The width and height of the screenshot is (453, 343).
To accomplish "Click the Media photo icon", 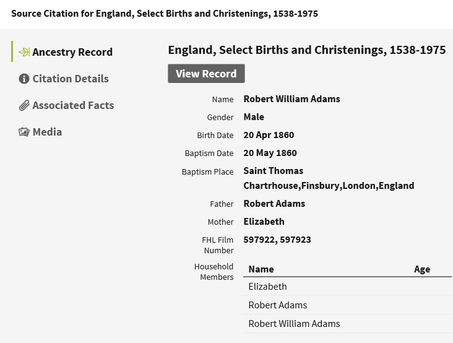I will click(x=24, y=132).
